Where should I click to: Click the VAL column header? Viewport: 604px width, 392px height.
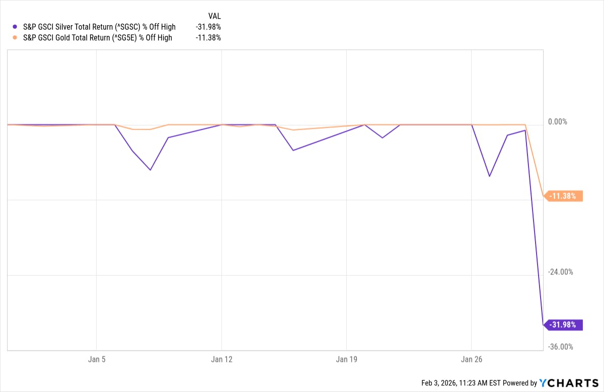214,16
